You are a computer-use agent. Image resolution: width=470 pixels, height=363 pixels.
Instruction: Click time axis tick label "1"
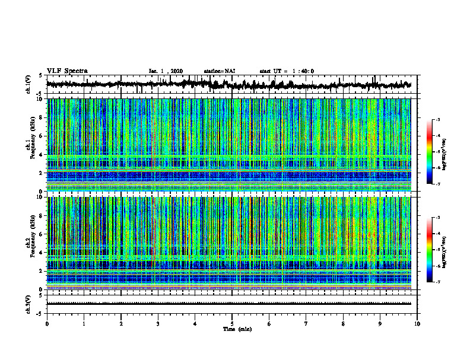click(84, 324)
